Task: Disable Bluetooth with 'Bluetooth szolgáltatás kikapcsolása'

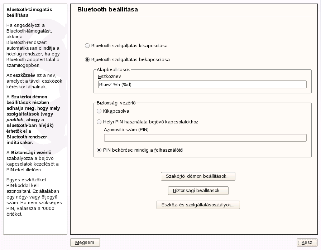Action: point(87,46)
